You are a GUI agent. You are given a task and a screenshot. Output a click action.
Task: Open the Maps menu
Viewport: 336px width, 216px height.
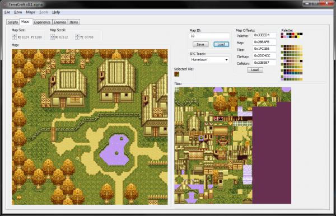click(x=30, y=12)
